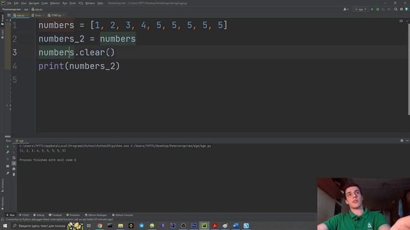410x230 pixels.
Task: Open the Run menu in menu bar
Action: tap(65, 3)
